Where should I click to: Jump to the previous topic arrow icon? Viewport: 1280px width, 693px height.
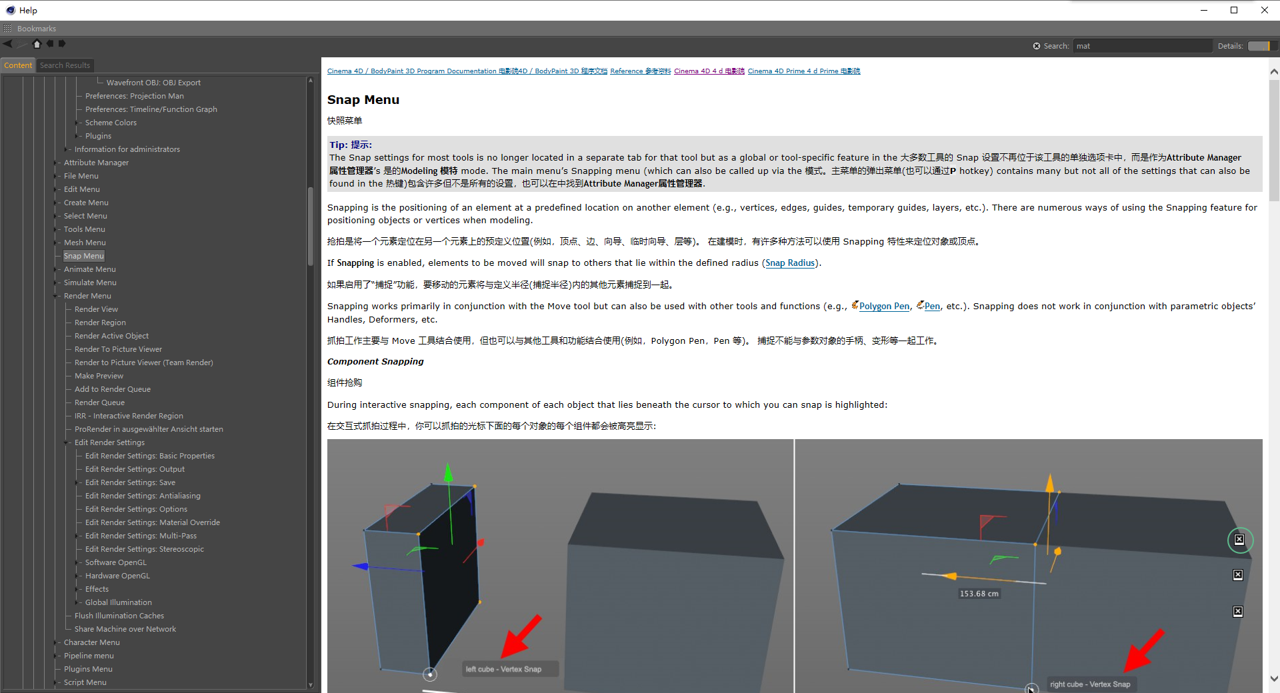[50, 44]
